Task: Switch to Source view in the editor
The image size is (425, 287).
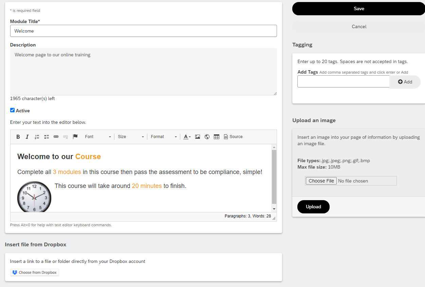Action: (x=233, y=137)
